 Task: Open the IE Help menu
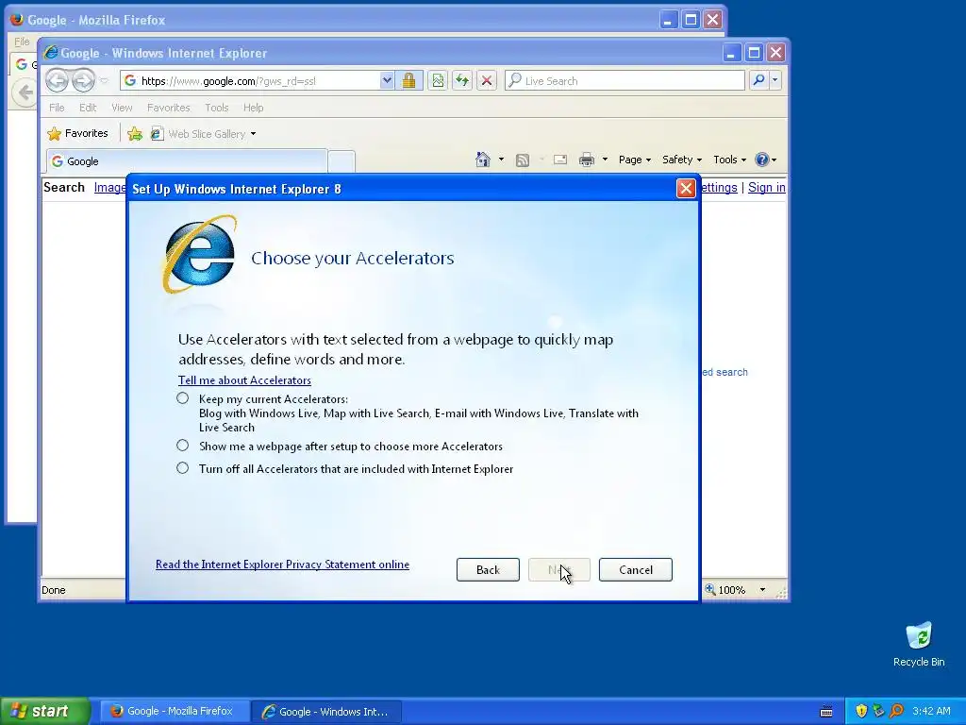(253, 108)
